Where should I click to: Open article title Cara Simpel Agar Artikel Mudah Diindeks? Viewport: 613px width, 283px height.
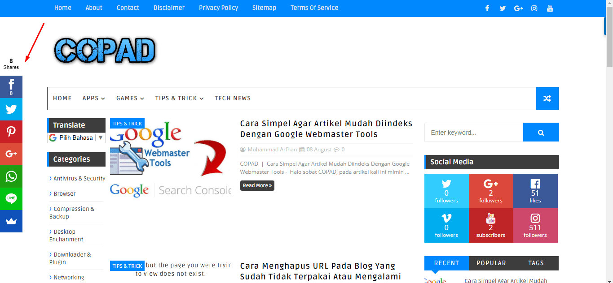(x=326, y=129)
